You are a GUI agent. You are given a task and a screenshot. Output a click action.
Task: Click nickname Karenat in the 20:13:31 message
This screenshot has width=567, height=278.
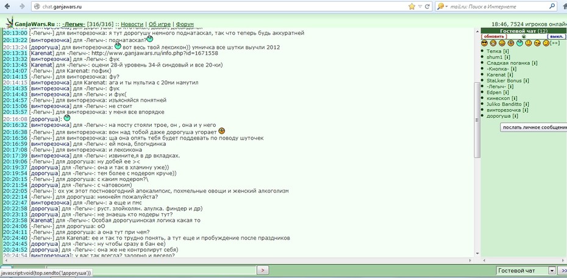(x=41, y=53)
